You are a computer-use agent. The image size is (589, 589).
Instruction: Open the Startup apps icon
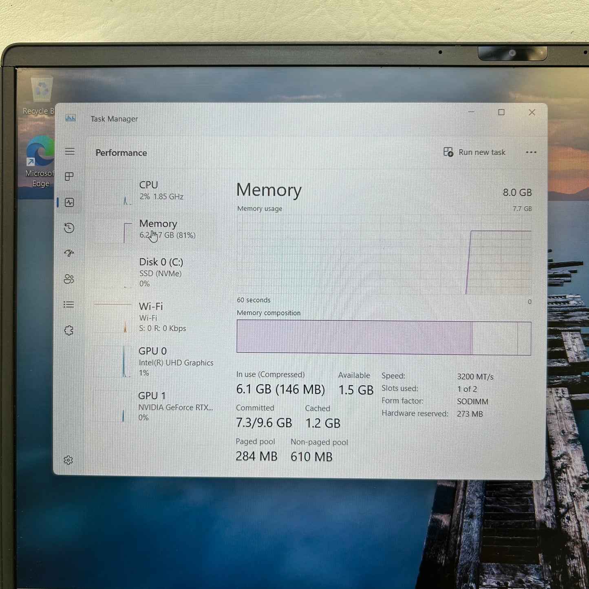point(69,253)
